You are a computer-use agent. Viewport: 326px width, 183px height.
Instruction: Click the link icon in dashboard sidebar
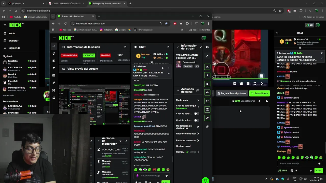point(54,54)
